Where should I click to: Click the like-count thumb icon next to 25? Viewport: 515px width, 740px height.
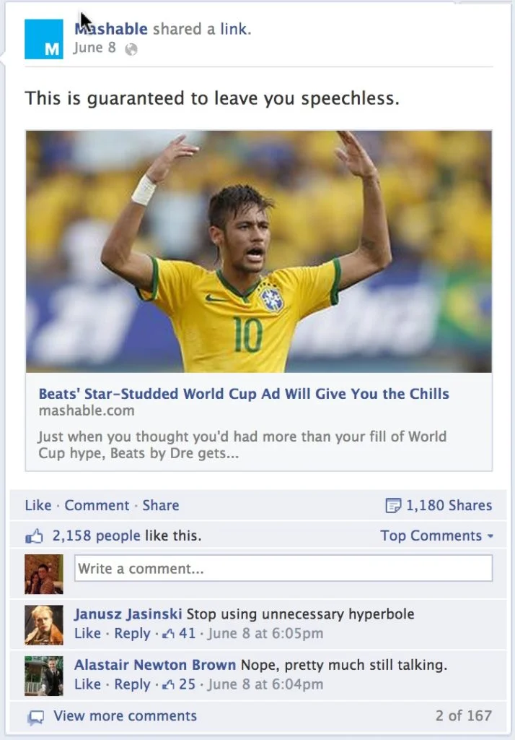click(168, 685)
